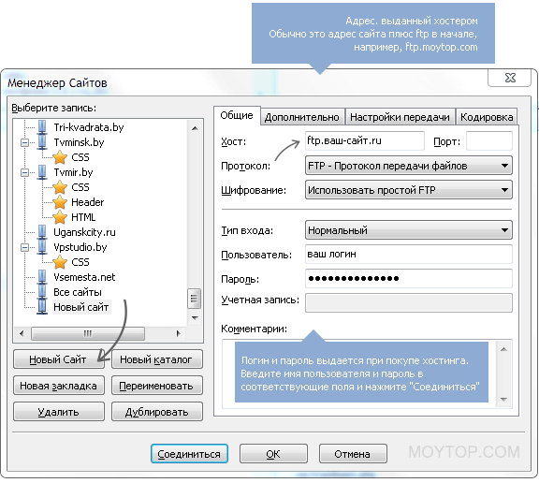Click the Отмена button
Viewport: 539px width, 483px height.
click(x=353, y=454)
